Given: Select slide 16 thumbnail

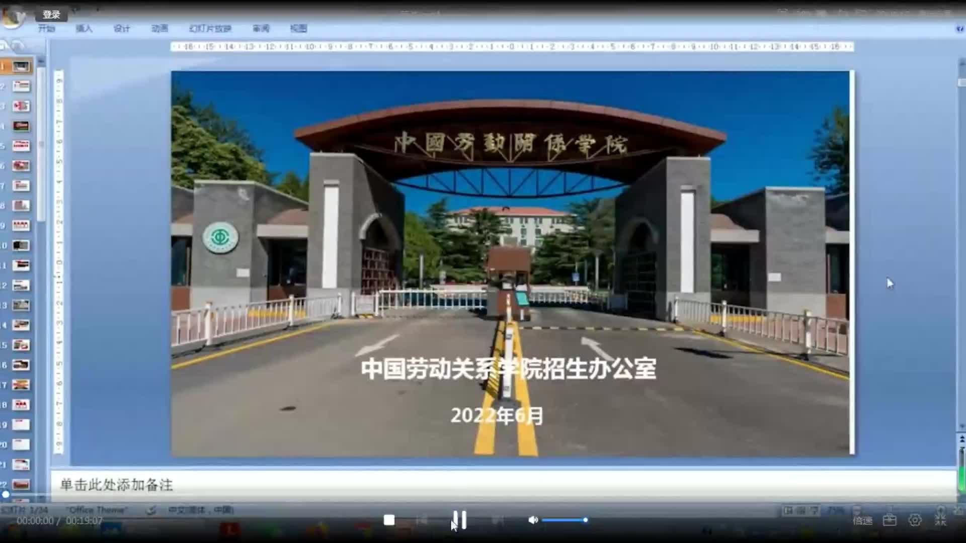Looking at the screenshot, I should tap(21, 365).
